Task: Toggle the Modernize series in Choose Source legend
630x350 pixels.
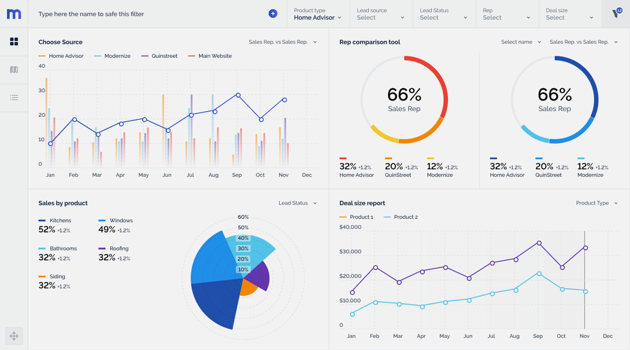Action: click(x=116, y=56)
